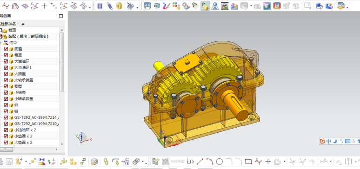The image size is (360, 169).
Task: Click the navigator horizontal scrollbar right arrow
Action: coord(56,149)
